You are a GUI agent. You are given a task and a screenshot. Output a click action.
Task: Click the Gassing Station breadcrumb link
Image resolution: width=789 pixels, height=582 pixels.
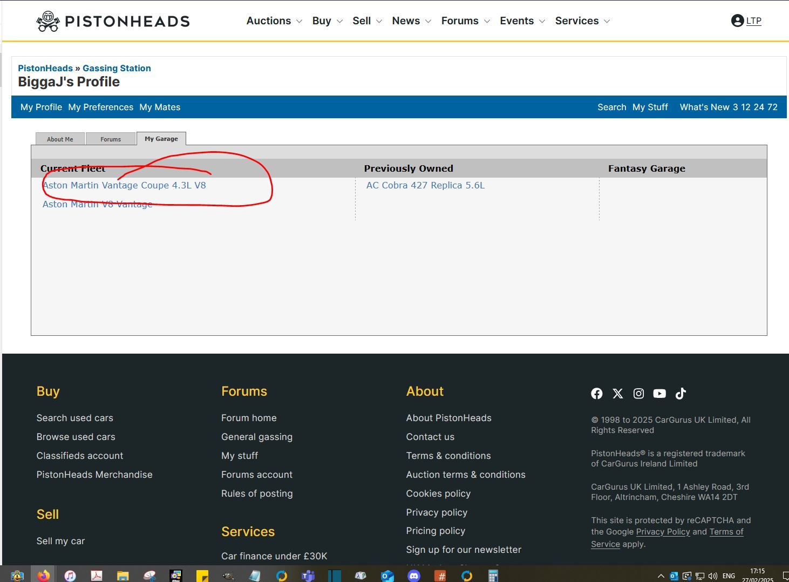[x=117, y=68]
